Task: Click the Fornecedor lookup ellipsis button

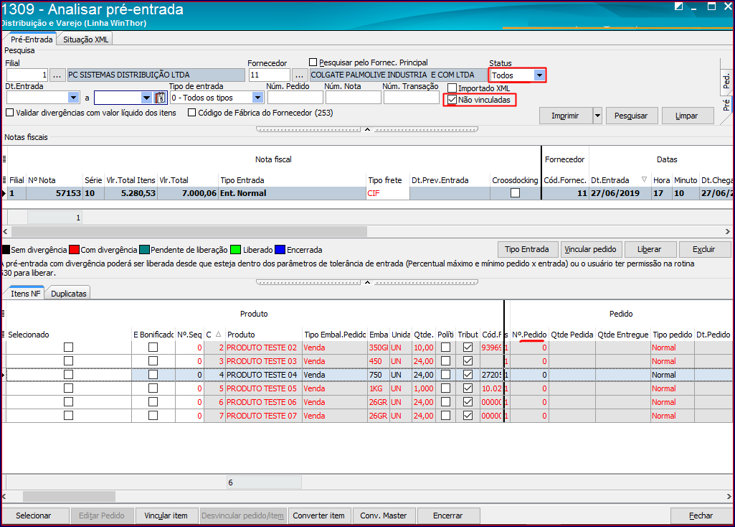Action: pyautogui.click(x=299, y=75)
